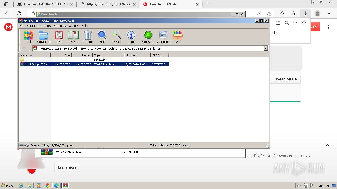Screen dimensions: 337x189
Task: Click the Learn more button
Action: point(67,167)
